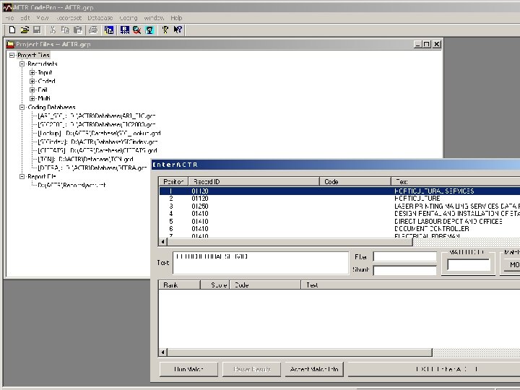Screen dimensions: 520x390
Task: Collapse the Coding Databases tree node
Action: [x=22, y=107]
